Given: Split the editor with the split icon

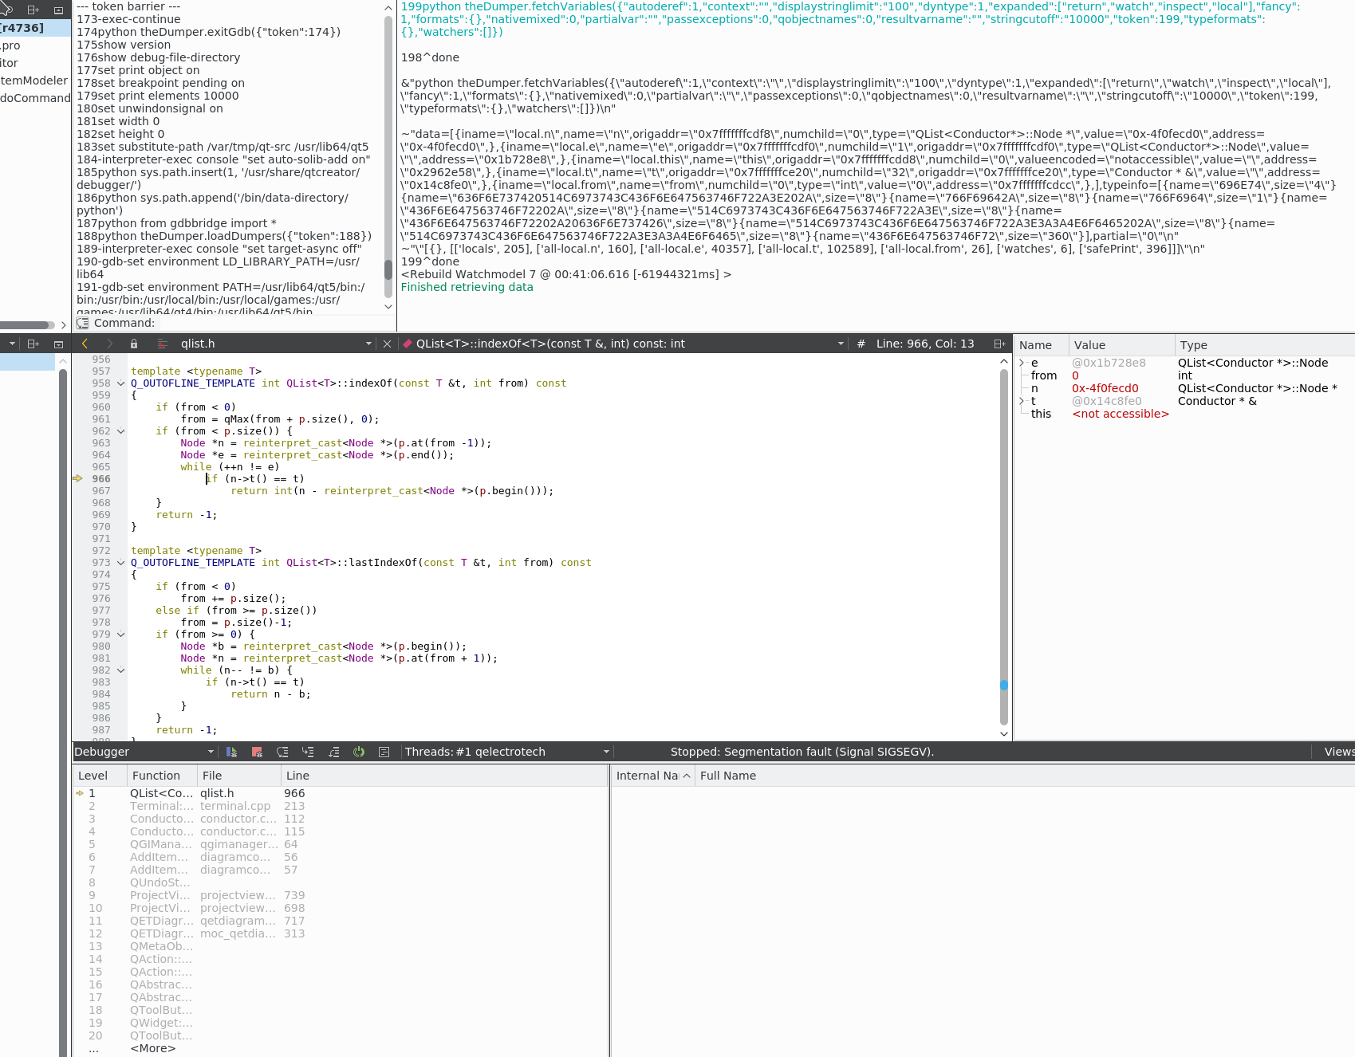Looking at the screenshot, I should point(999,344).
